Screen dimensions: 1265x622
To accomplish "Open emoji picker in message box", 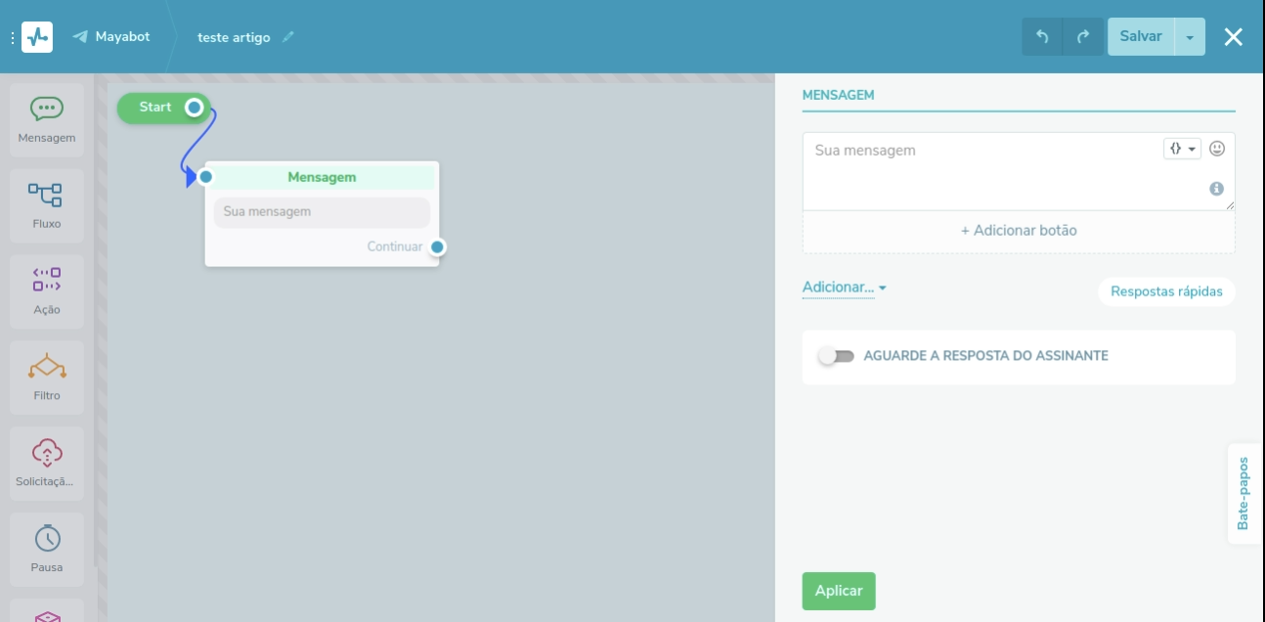I will [1217, 149].
